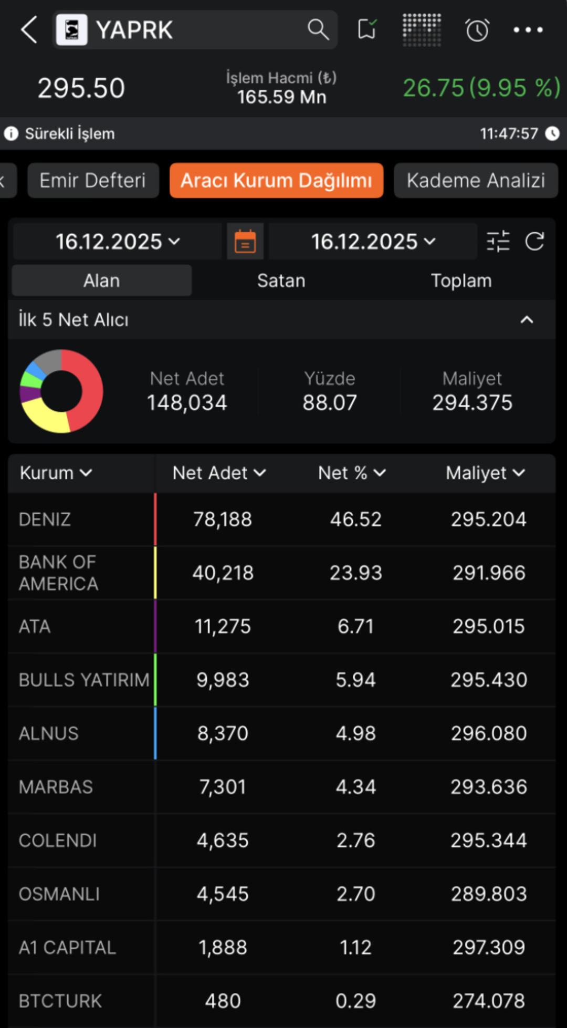The height and width of the screenshot is (1028, 567).
Task: Switch to Kademe Analizi tab
Action: click(476, 181)
